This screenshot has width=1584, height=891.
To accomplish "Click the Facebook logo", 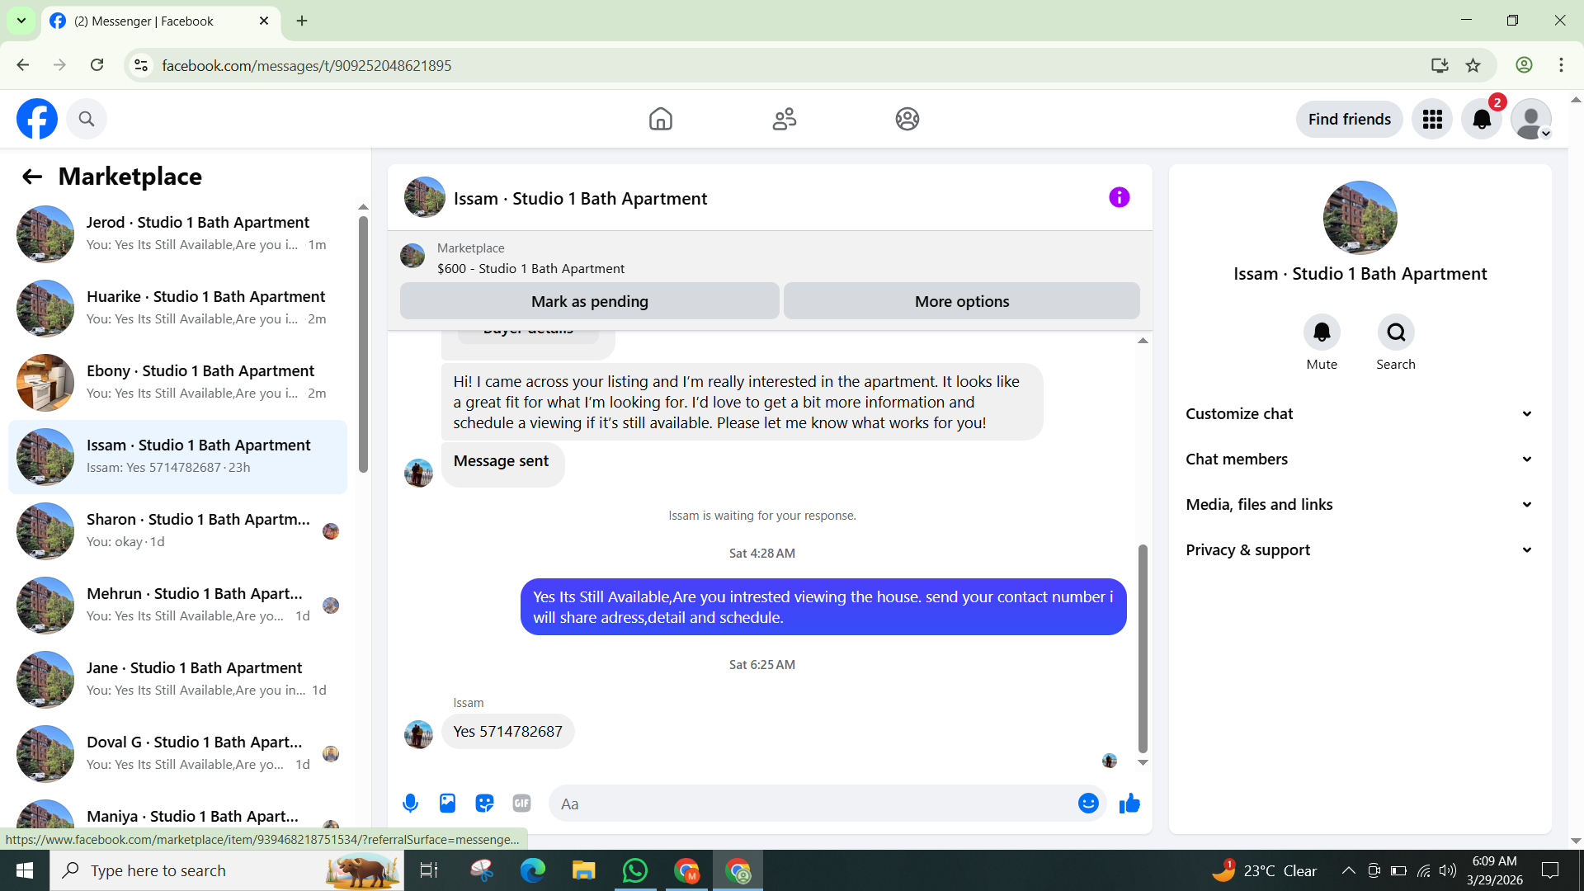I will pos(37,119).
